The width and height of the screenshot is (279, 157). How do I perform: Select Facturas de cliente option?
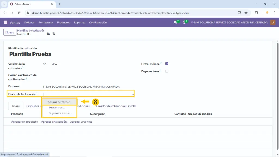click(x=58, y=102)
